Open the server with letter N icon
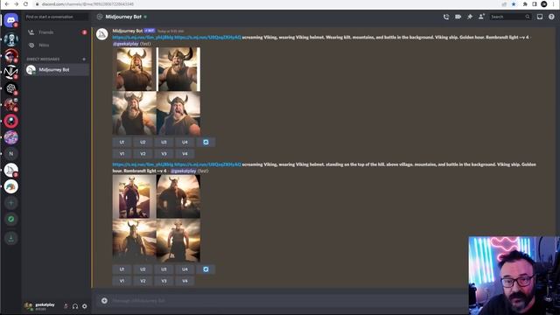This screenshot has width=560, height=315. pos(11,154)
